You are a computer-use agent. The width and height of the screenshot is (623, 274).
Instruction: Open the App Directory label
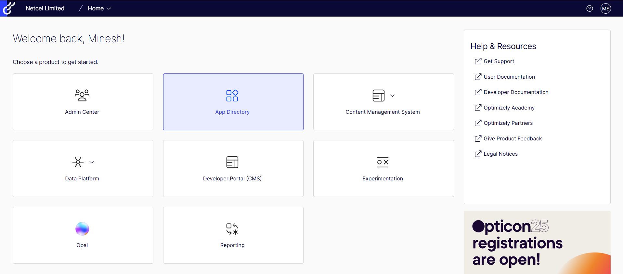pyautogui.click(x=232, y=112)
